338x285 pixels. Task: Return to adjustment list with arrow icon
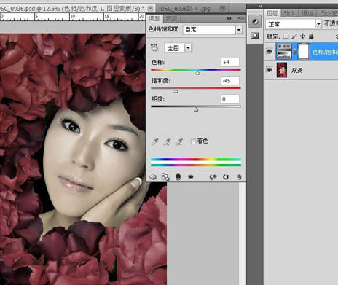(152, 177)
